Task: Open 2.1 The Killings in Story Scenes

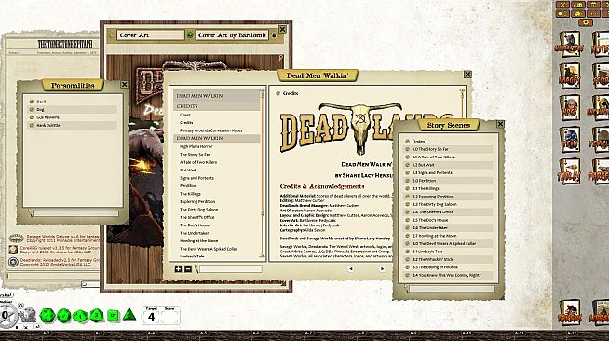Action: (426, 188)
